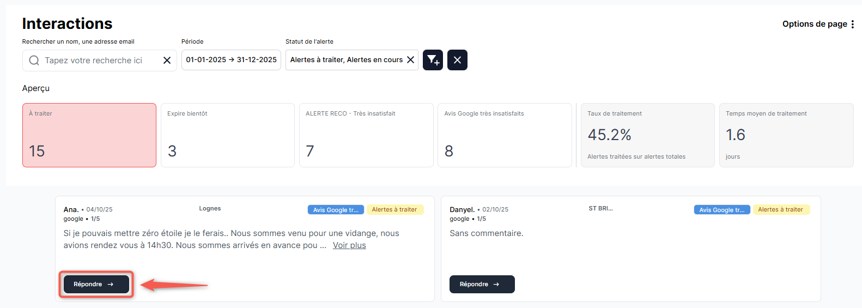Open the Options de page menu dots
862x308 pixels.
pos(852,24)
